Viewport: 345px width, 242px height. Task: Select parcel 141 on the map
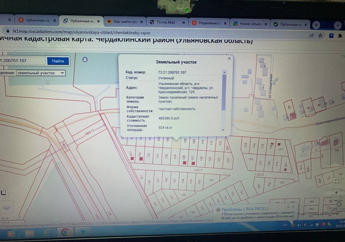coord(211,180)
